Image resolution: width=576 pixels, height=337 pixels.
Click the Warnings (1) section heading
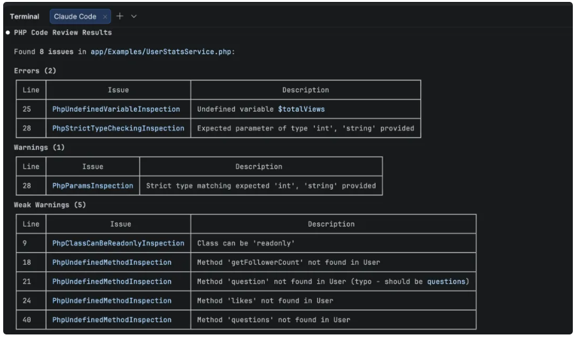pos(39,147)
